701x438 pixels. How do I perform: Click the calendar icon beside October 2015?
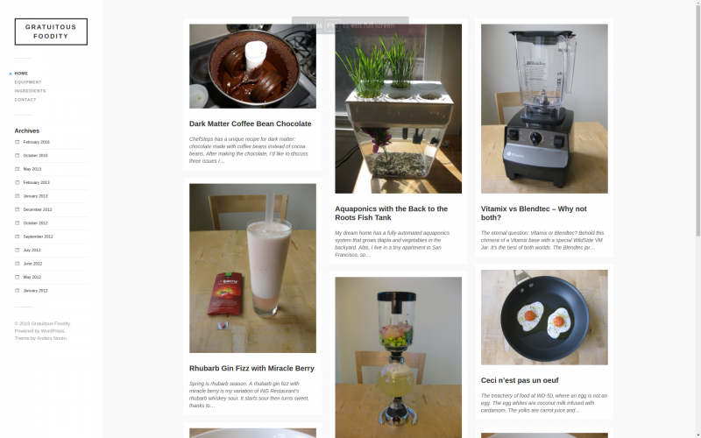(17, 156)
